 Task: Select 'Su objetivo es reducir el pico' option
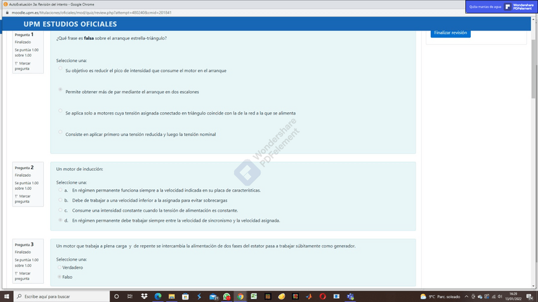click(60, 68)
